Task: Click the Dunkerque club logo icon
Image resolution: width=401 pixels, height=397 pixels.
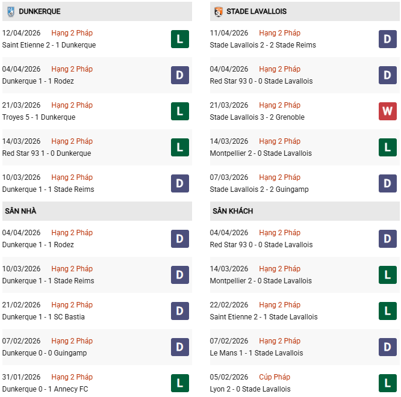Action: tap(11, 11)
